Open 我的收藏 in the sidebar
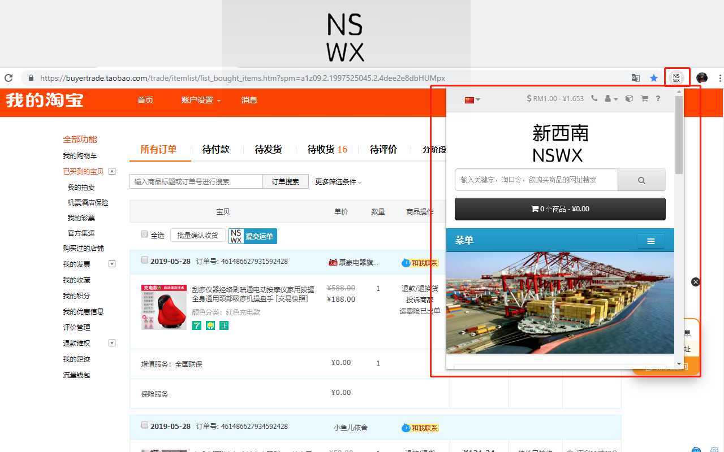The width and height of the screenshot is (724, 452). click(x=76, y=280)
